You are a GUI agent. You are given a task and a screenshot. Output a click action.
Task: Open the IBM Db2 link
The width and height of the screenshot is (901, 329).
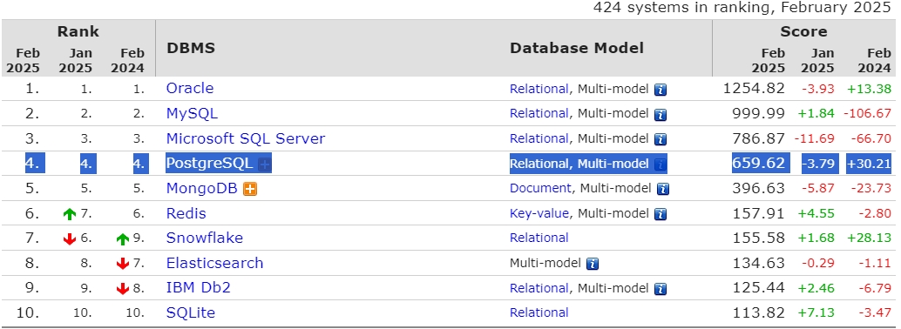coord(199,288)
